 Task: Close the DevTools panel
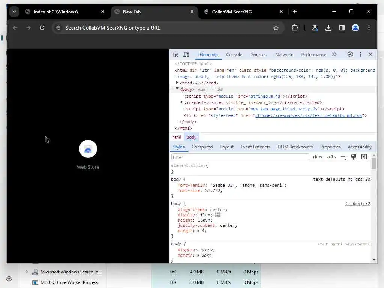pos(370,54)
